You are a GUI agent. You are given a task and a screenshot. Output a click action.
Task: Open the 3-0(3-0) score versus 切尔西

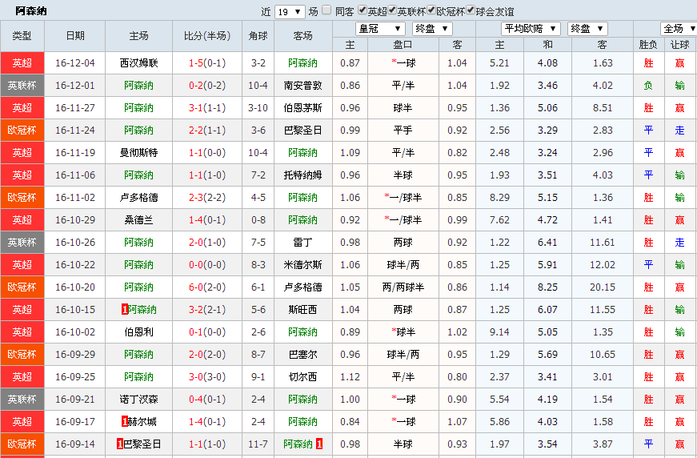point(207,377)
